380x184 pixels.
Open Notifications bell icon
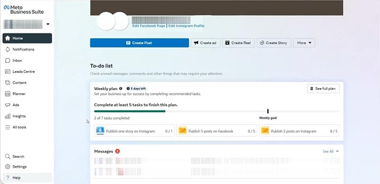click(x=8, y=49)
